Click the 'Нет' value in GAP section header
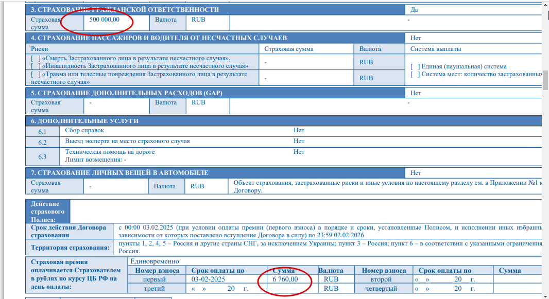 (416, 93)
